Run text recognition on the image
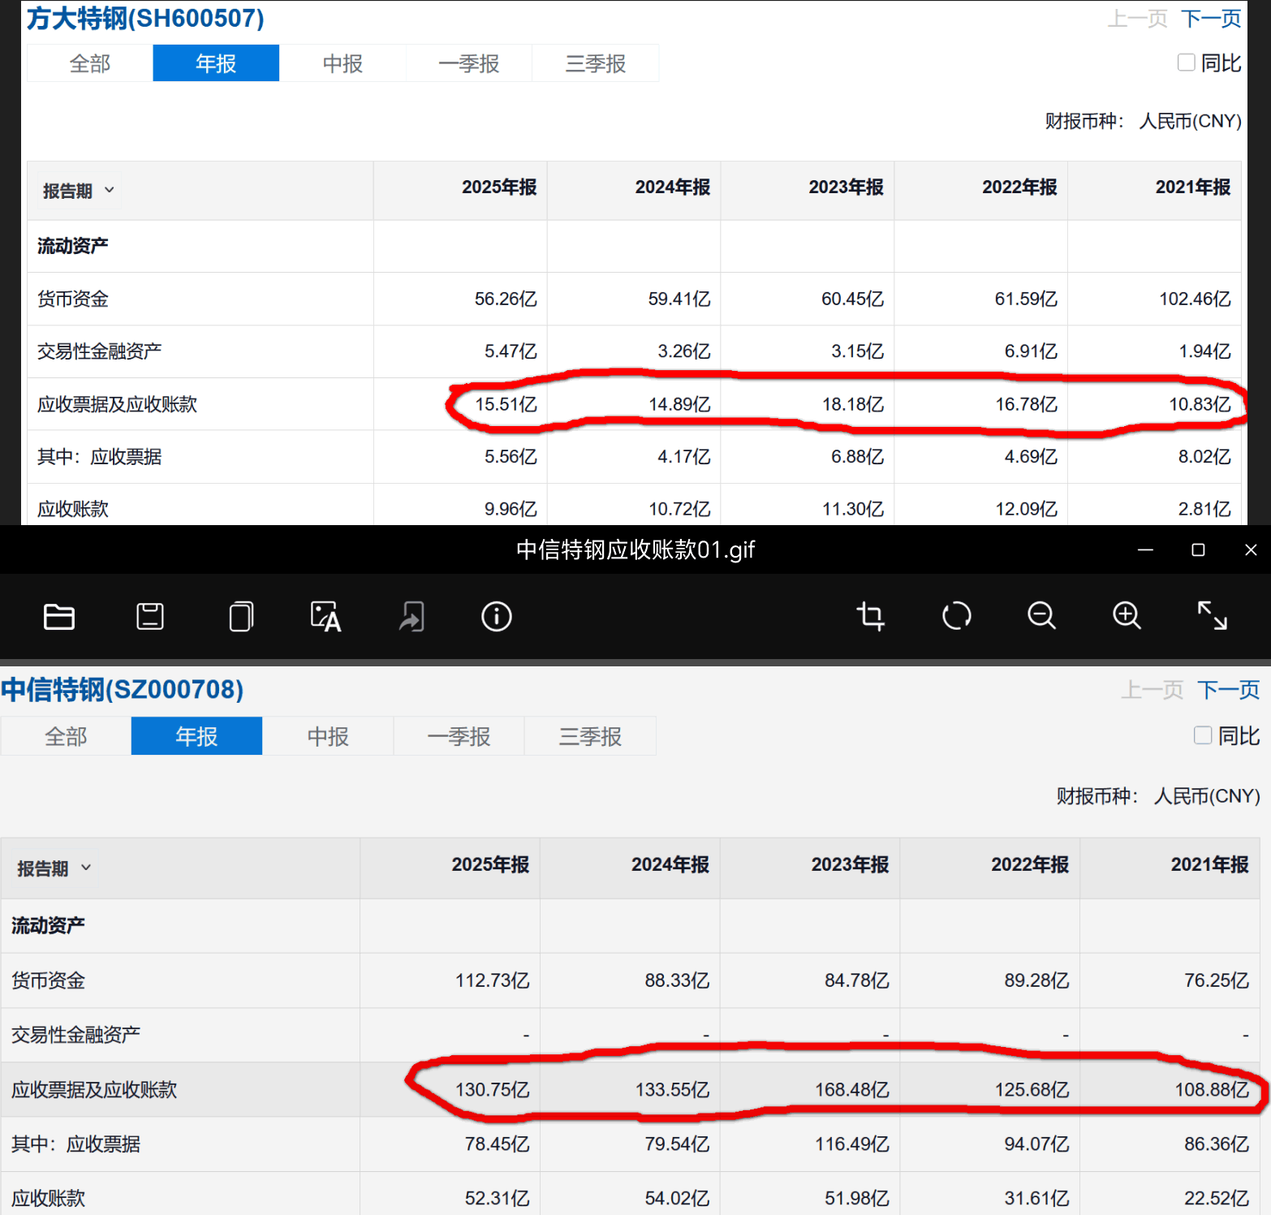 pyautogui.click(x=325, y=617)
